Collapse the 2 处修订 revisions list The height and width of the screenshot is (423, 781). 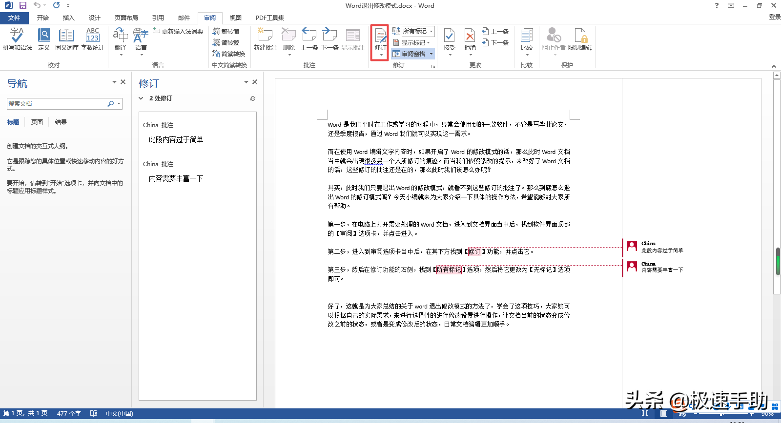141,98
